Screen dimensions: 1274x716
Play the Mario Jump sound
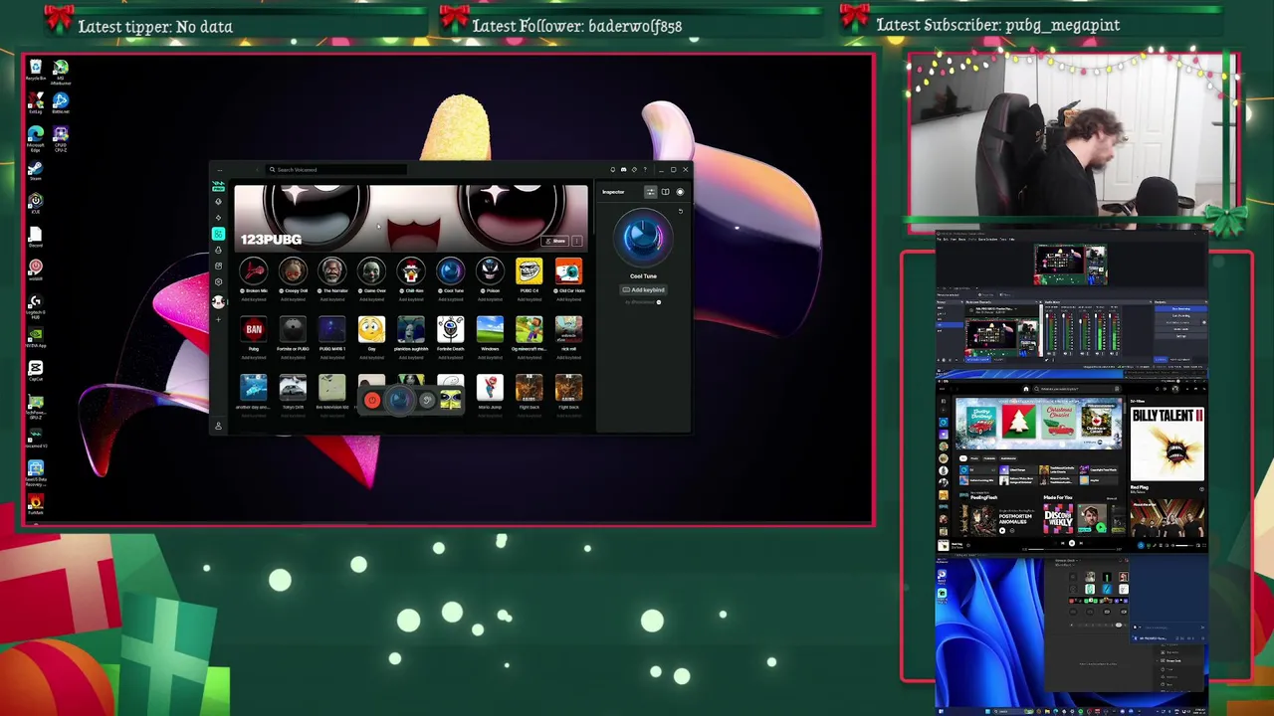(x=490, y=387)
